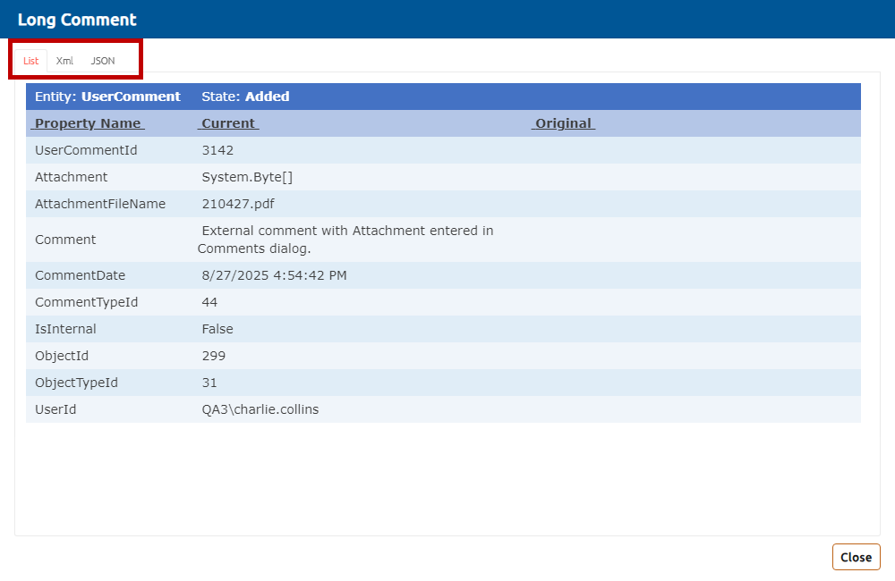Click the CommentDate value 8/27/2025
The width and height of the screenshot is (895, 581).
pyautogui.click(x=274, y=275)
